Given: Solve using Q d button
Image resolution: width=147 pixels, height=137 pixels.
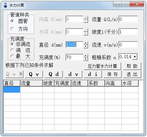Looking at the screenshot, I should click(54, 74).
